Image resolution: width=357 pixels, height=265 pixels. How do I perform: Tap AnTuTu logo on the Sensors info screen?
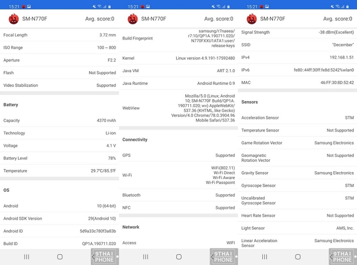click(252, 19)
